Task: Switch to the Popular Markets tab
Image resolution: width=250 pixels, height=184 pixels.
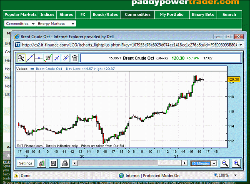Action: [x=20, y=15]
